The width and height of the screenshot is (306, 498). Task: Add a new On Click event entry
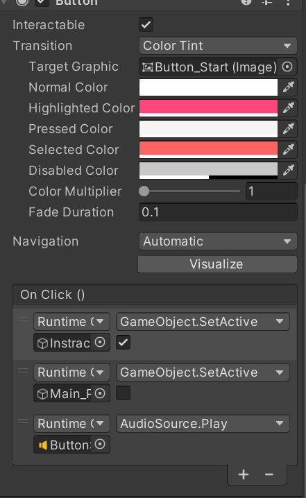tap(244, 474)
